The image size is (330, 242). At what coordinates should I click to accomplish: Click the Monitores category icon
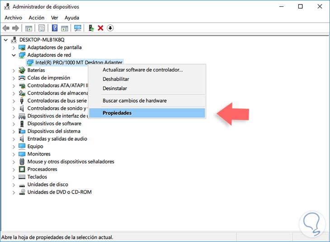22,154
